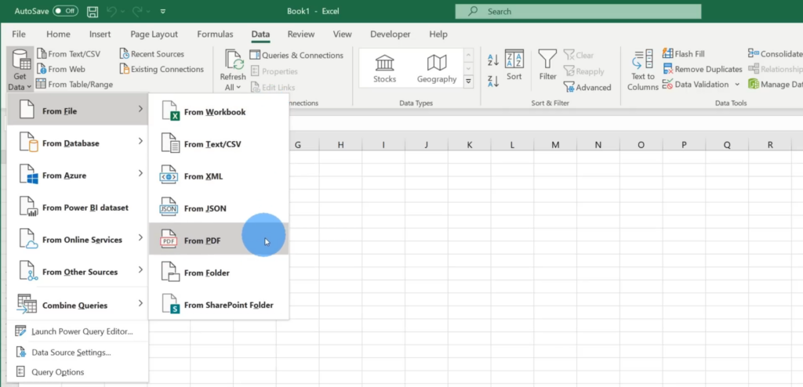Open the Developer tab
The width and height of the screenshot is (803, 387).
391,34
